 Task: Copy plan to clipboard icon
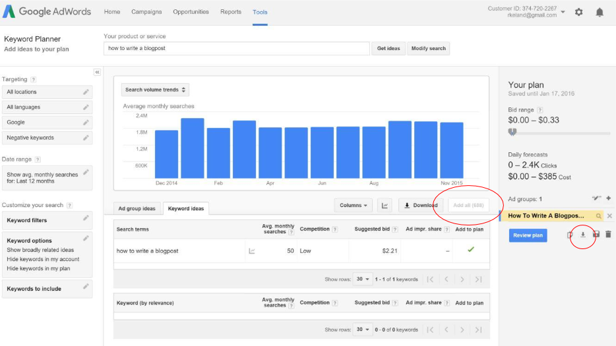570,235
